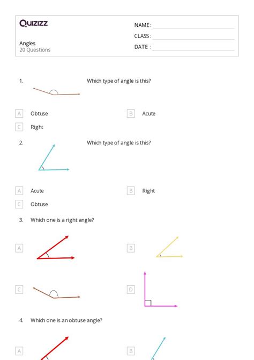
Task: Tick checkbox A in question 4
Action: (x=19, y=351)
